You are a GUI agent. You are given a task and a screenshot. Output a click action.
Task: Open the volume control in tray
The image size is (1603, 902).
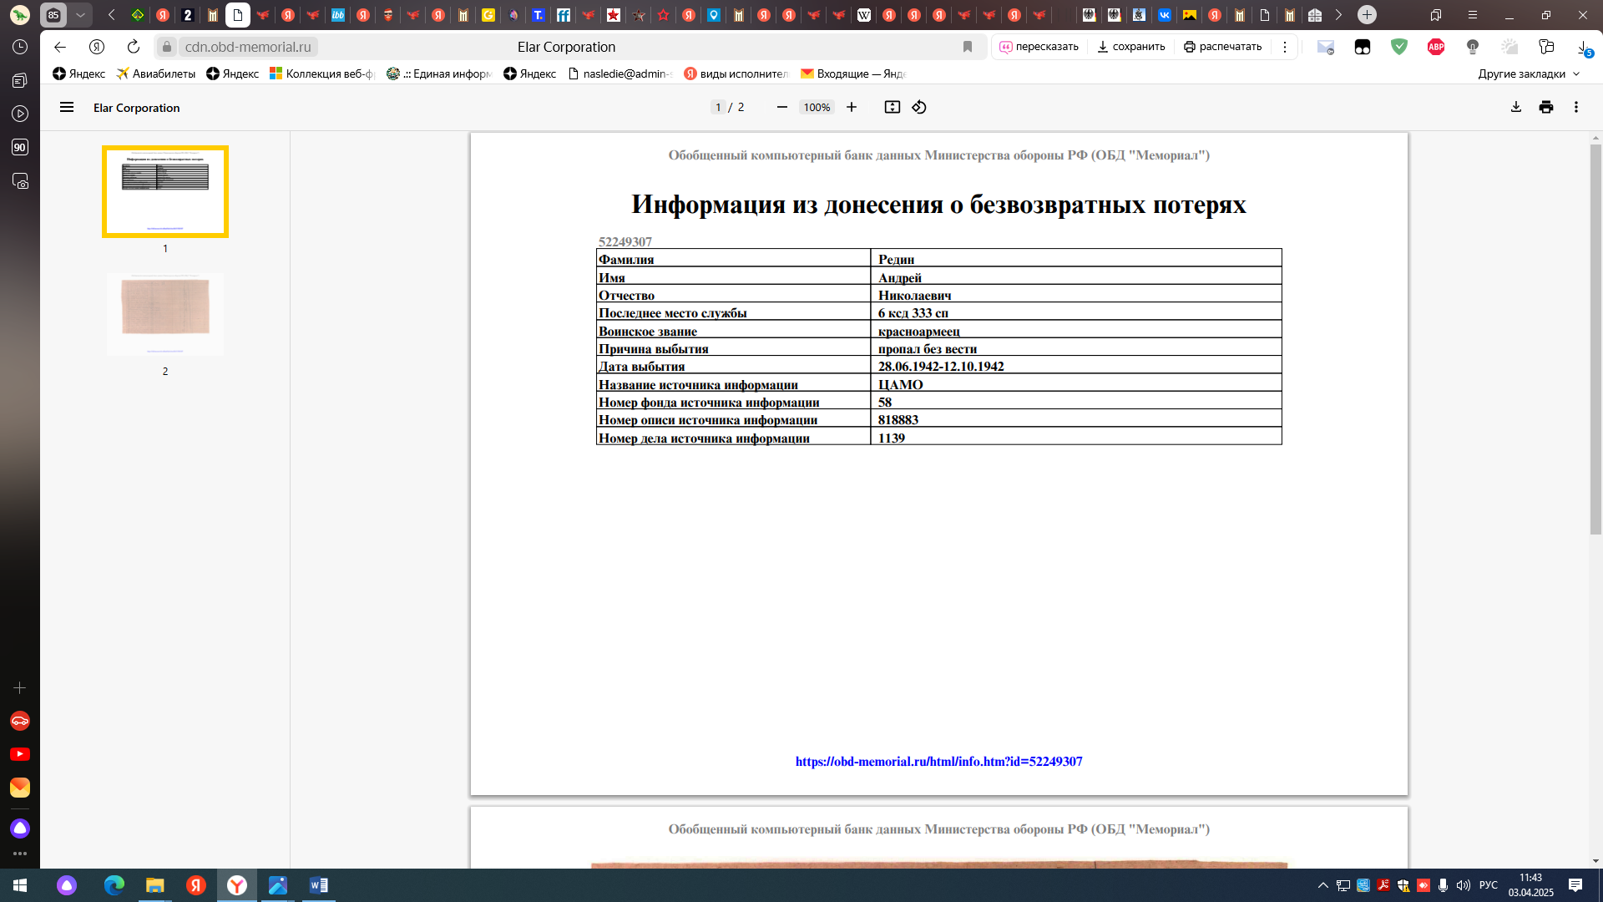[1463, 885]
